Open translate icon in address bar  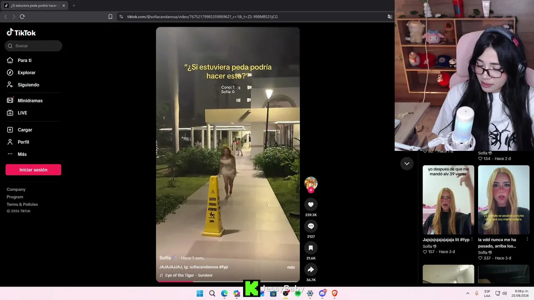click(x=390, y=17)
